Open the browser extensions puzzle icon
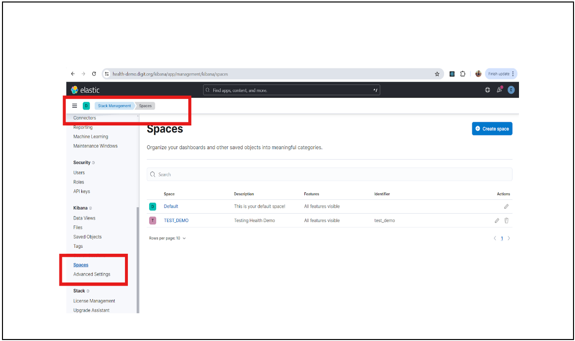This screenshot has height=341, width=575. tap(462, 74)
